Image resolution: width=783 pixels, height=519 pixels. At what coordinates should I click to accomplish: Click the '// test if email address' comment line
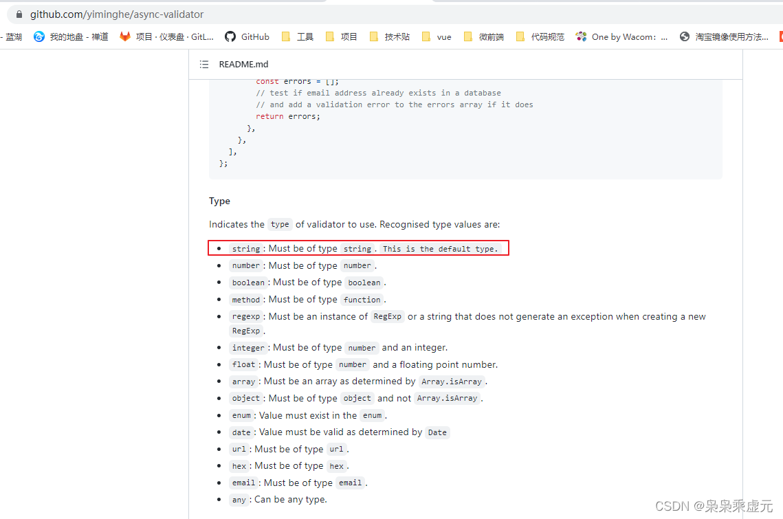379,93
